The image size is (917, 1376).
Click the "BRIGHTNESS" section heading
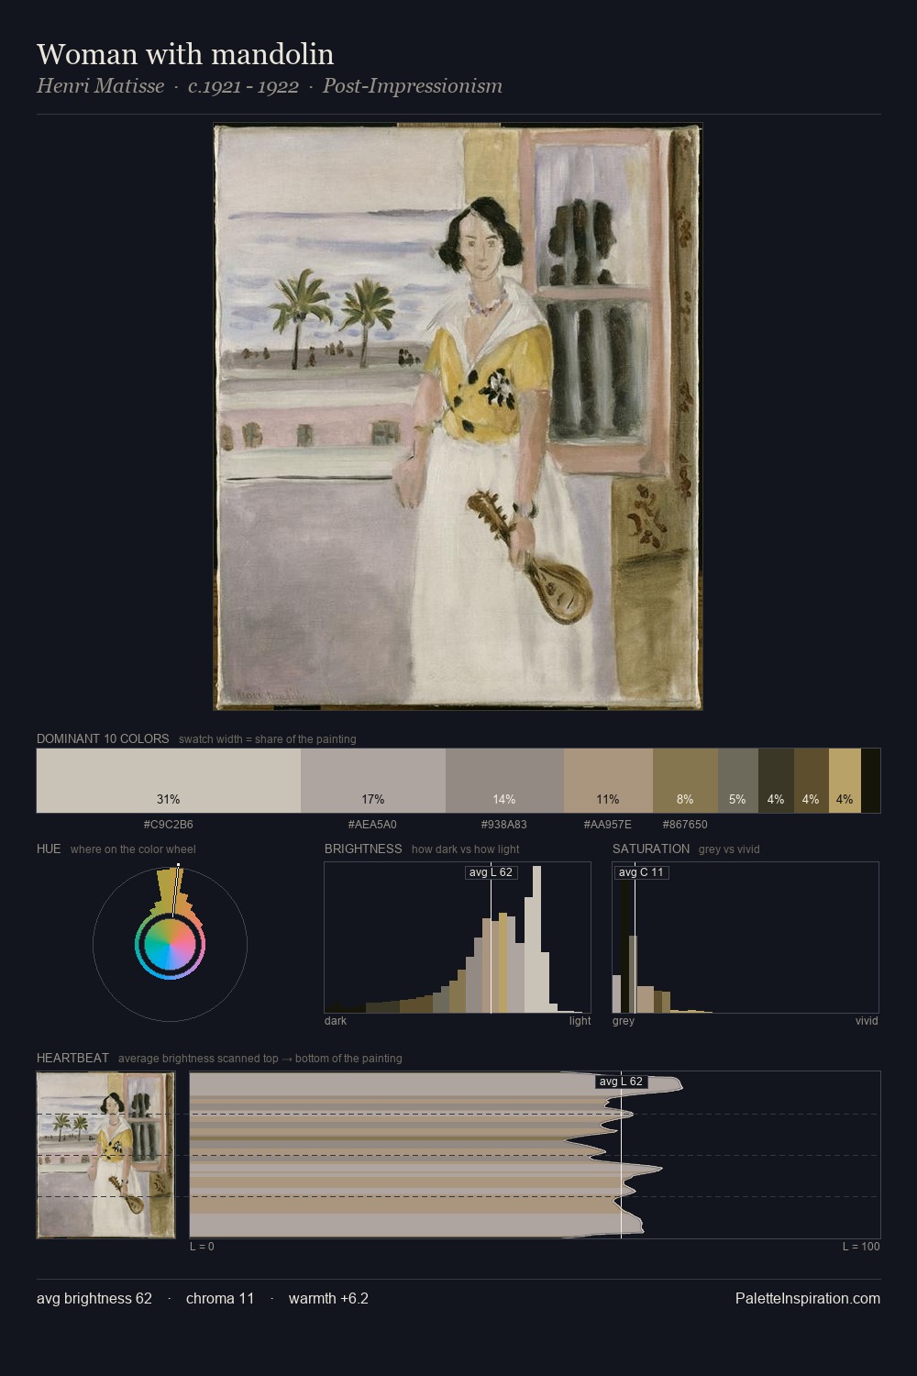coord(363,849)
